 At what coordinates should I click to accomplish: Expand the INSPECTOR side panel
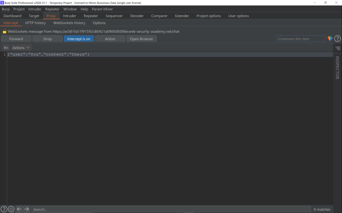[337, 68]
